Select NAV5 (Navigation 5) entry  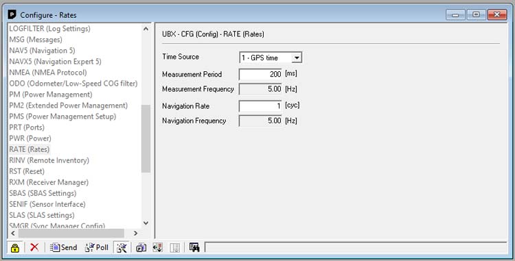click(42, 51)
